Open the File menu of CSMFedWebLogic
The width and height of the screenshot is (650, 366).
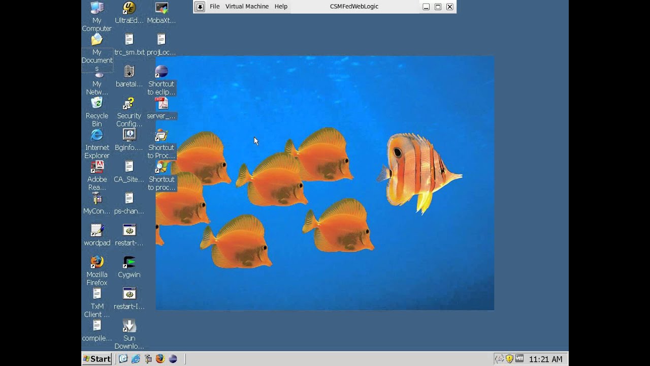pos(215,7)
